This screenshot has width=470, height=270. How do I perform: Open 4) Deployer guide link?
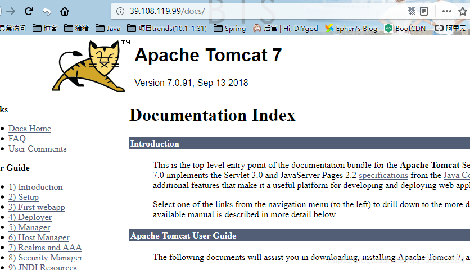[30, 217]
